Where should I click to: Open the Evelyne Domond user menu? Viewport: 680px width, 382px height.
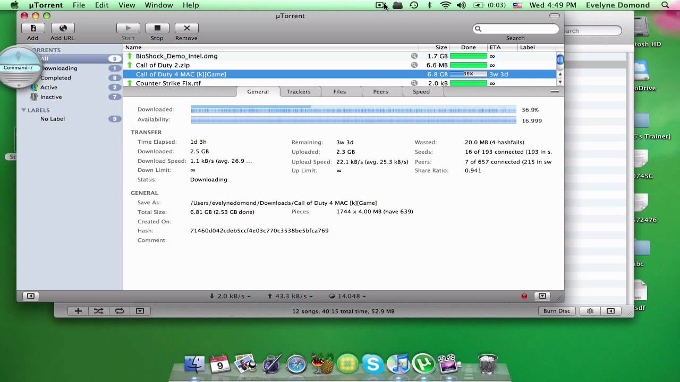pyautogui.click(x=618, y=5)
